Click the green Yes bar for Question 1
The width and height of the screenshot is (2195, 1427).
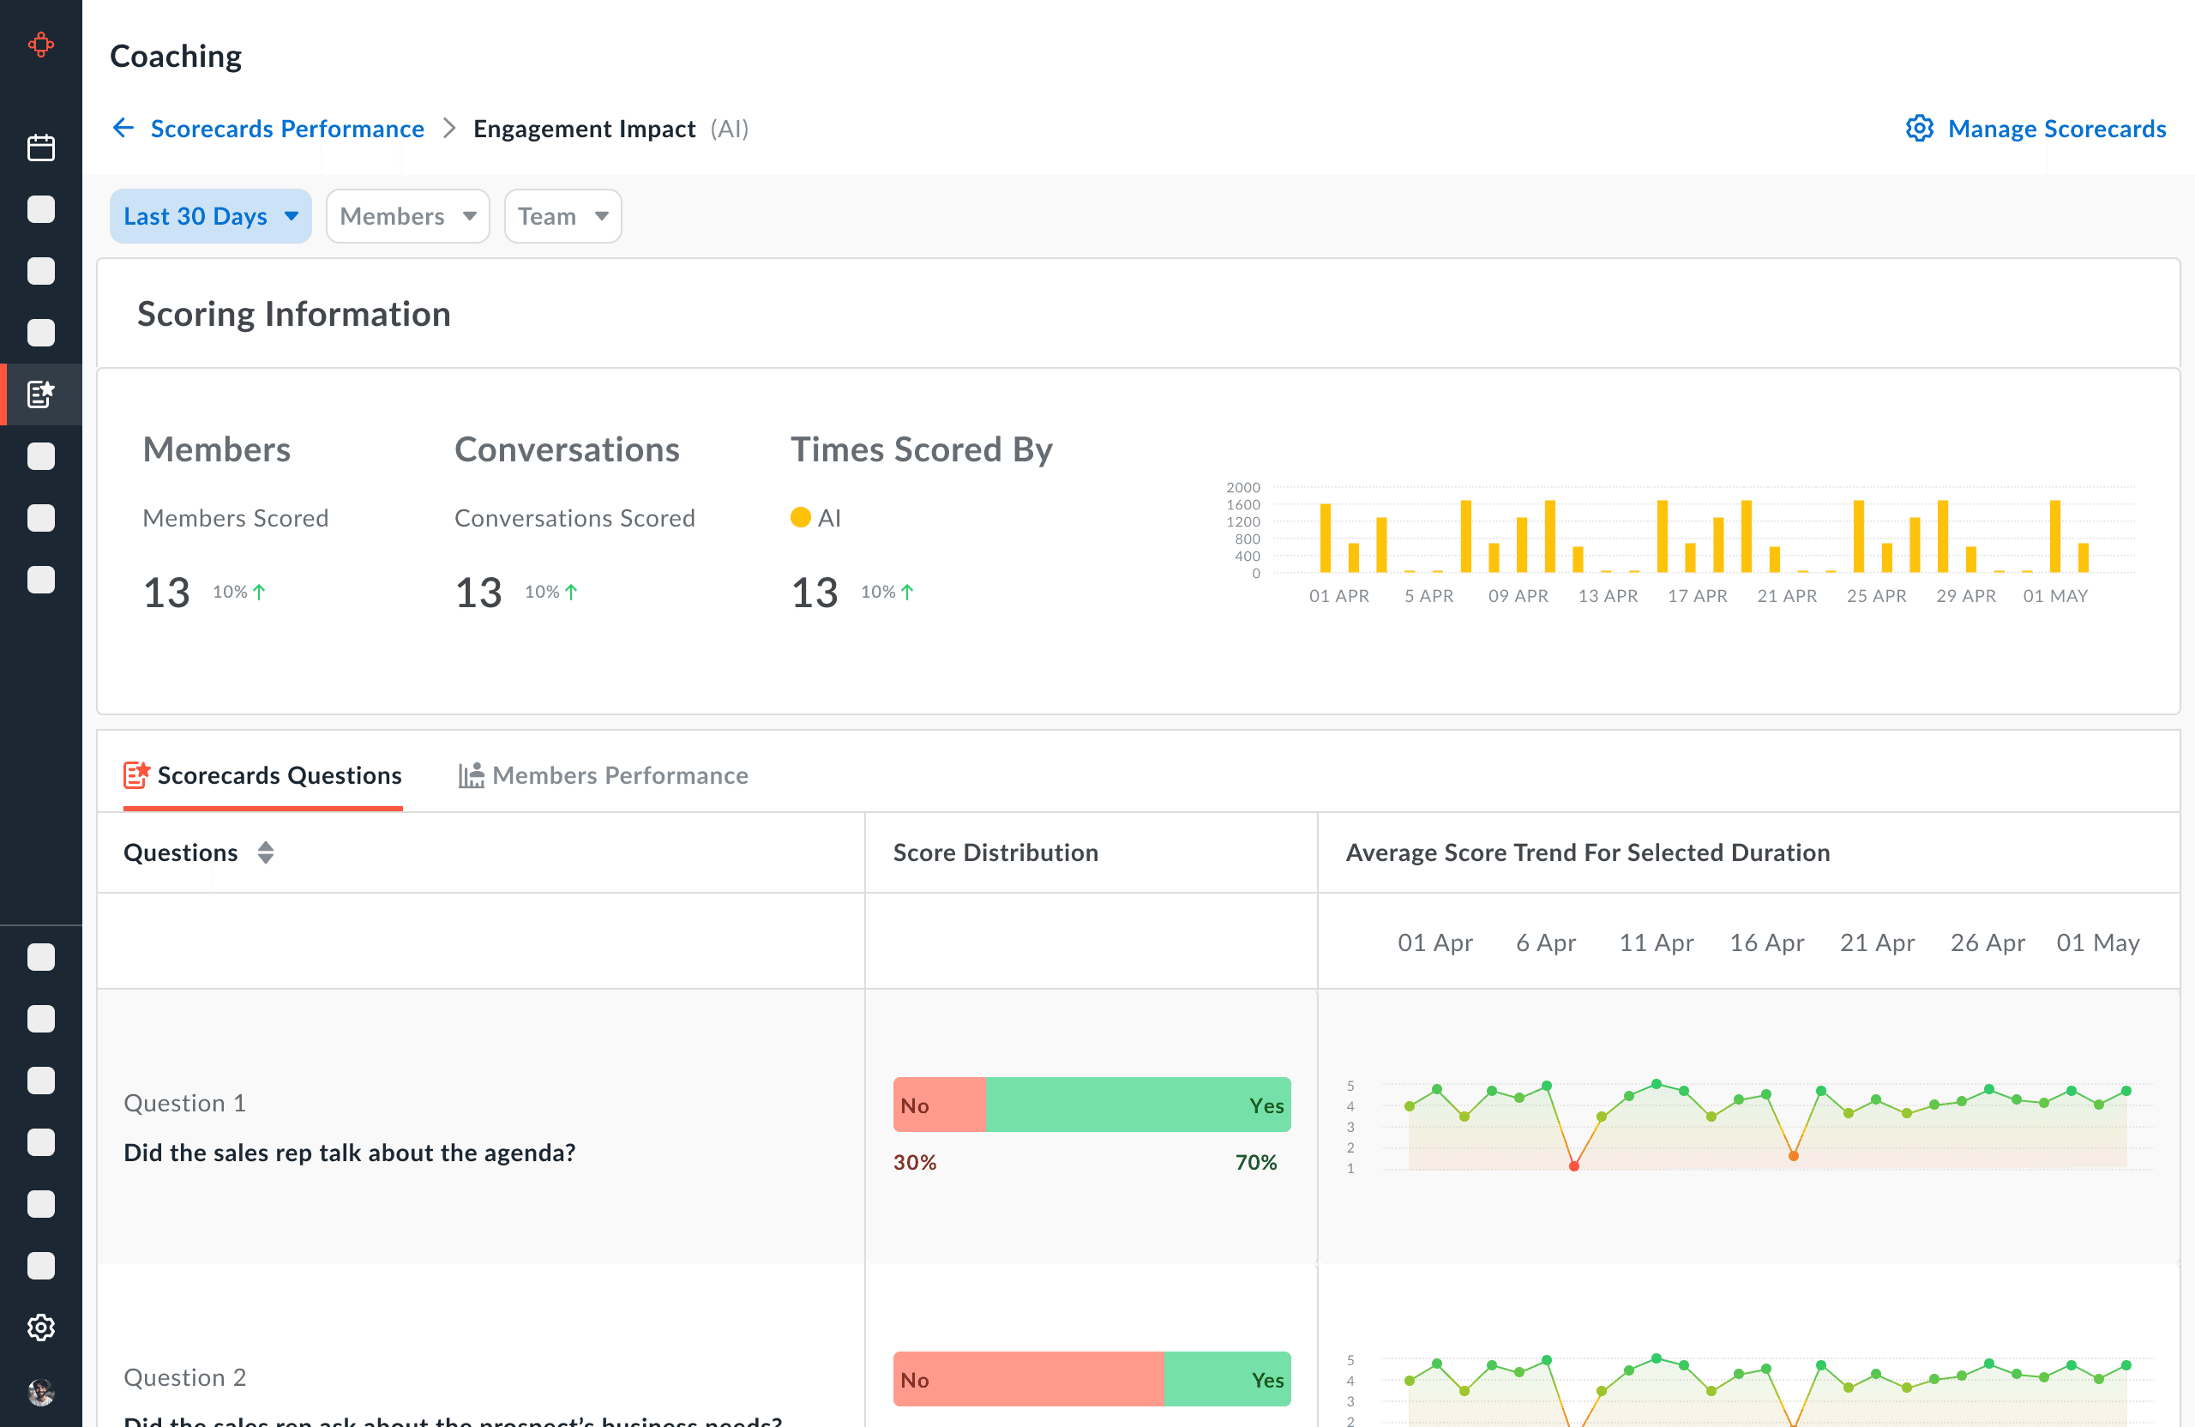tap(1137, 1105)
